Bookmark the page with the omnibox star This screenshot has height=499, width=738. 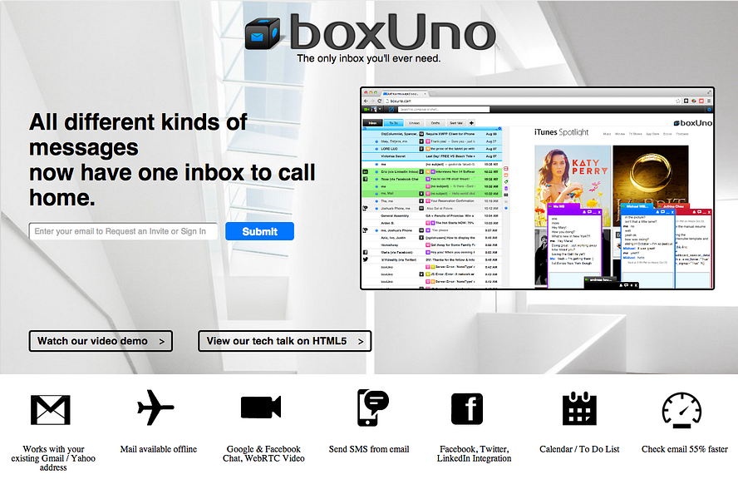[677, 101]
